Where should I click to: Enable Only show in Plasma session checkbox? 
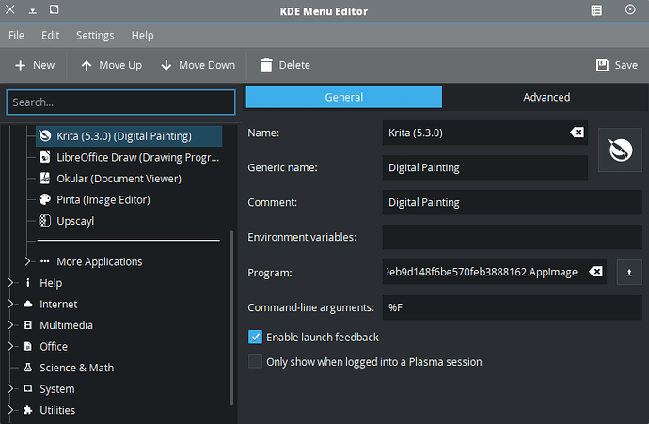pos(255,361)
